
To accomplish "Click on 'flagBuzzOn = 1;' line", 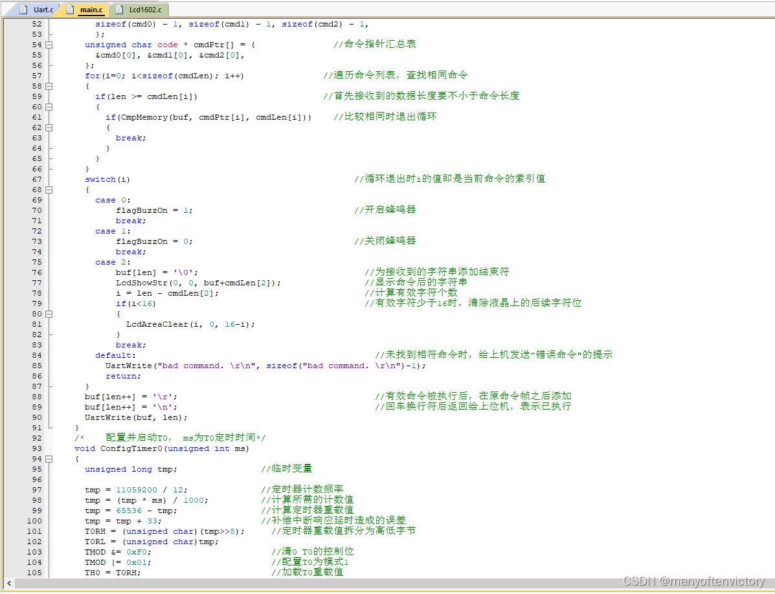I will (x=154, y=211).
